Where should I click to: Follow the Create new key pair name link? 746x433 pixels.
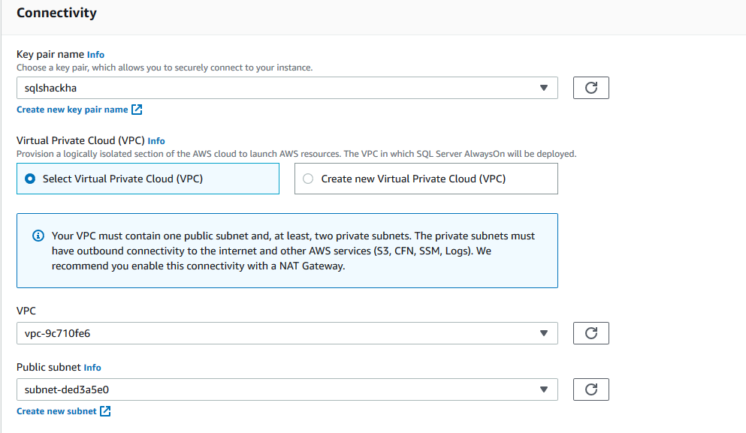tap(72, 110)
